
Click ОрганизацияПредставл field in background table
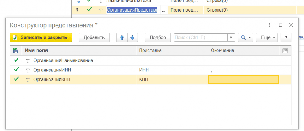(132, 10)
